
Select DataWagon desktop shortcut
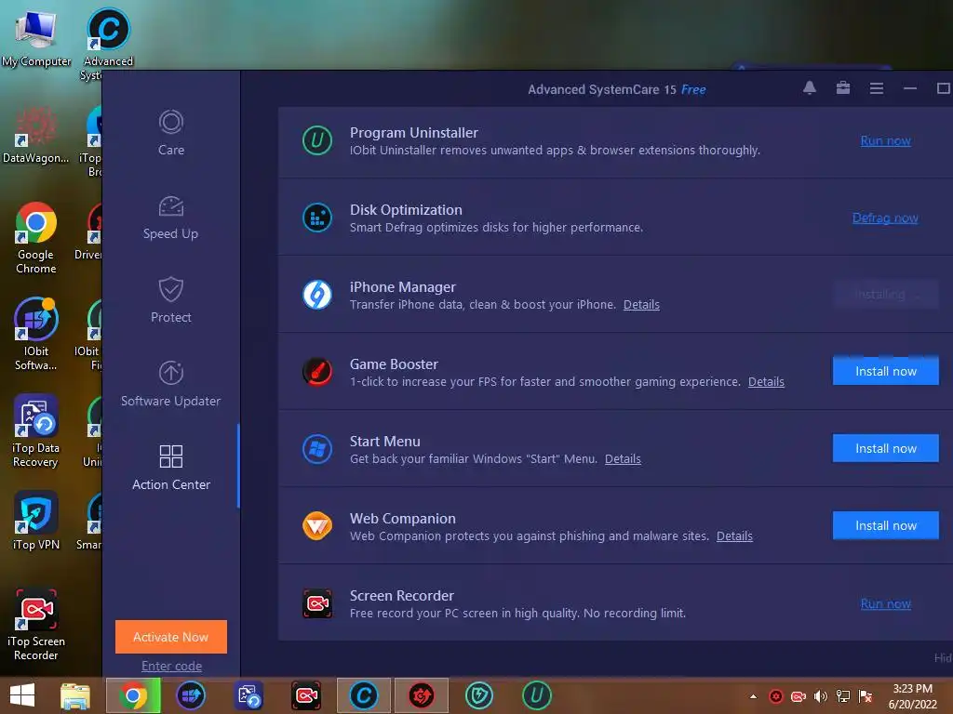coord(36,135)
